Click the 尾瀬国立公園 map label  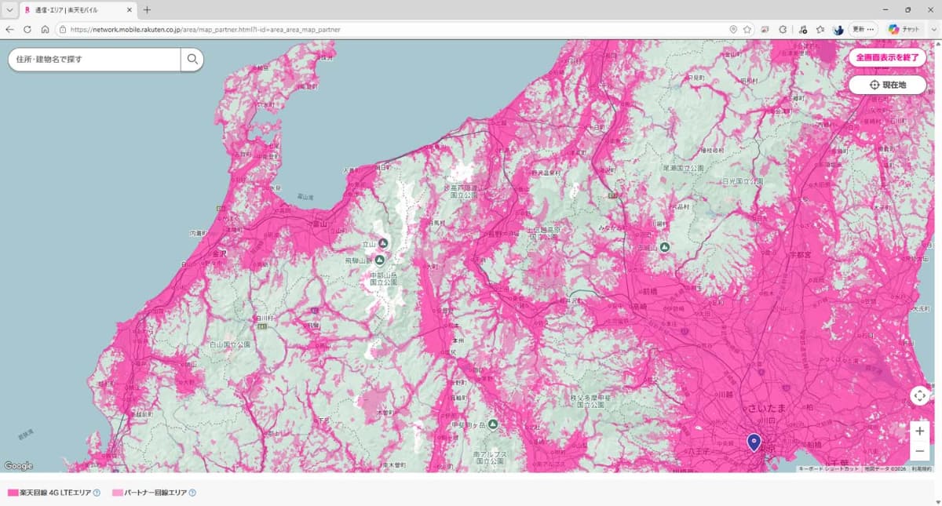(x=681, y=168)
